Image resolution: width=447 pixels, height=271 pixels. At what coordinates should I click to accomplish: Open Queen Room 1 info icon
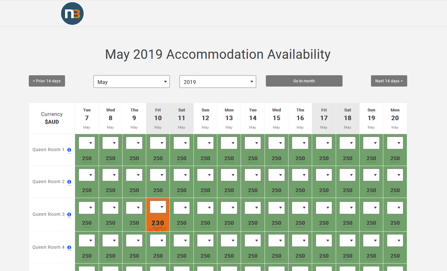click(x=69, y=150)
